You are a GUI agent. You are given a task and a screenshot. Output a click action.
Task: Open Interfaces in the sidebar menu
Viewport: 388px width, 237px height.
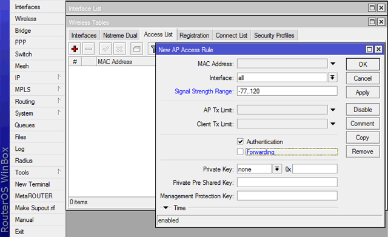38,7
